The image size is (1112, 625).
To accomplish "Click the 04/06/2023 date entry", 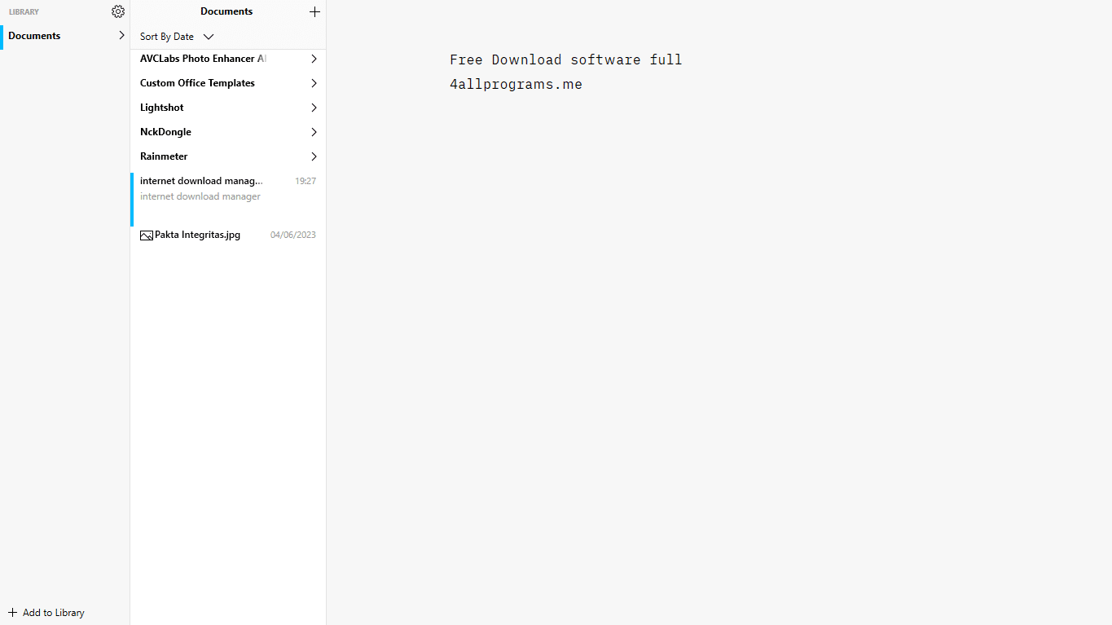I will point(293,235).
